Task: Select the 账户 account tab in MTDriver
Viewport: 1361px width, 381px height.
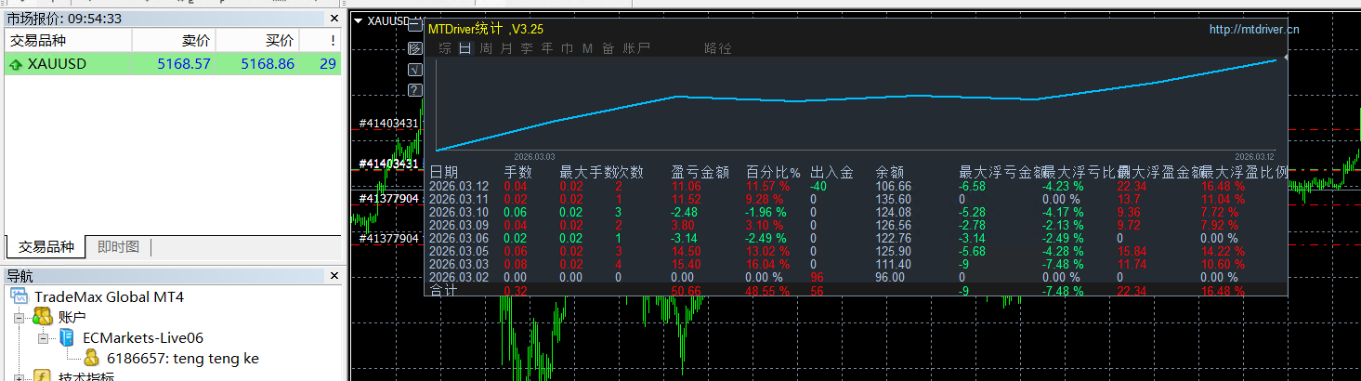Action: (636, 48)
